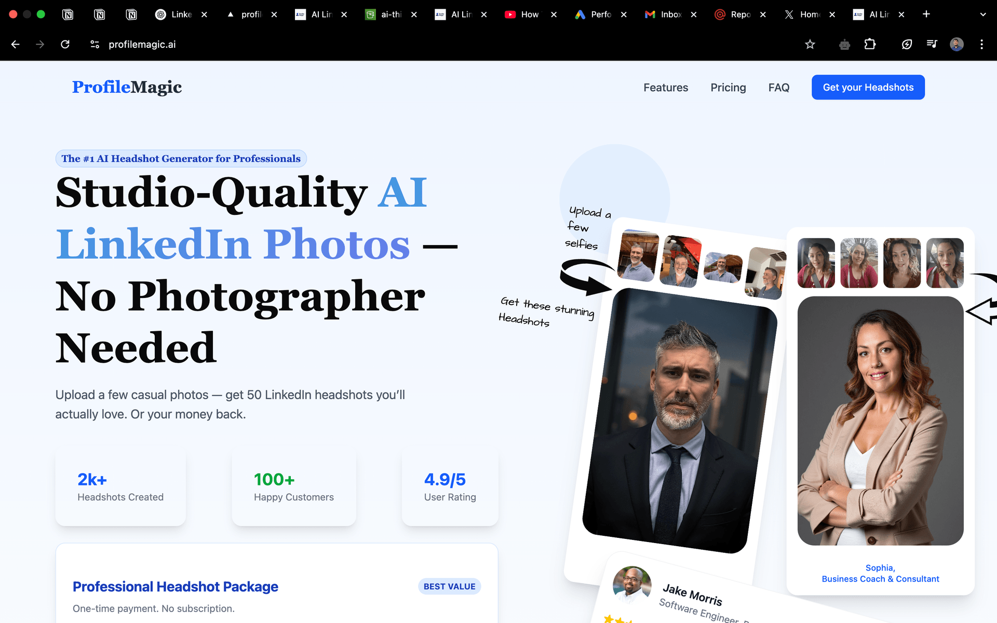The width and height of the screenshot is (997, 623).
Task: Click the Chrome profile avatar
Action: 956,45
